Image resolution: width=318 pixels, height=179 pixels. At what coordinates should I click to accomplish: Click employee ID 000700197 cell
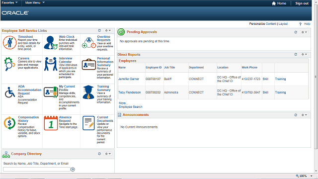(x=153, y=79)
